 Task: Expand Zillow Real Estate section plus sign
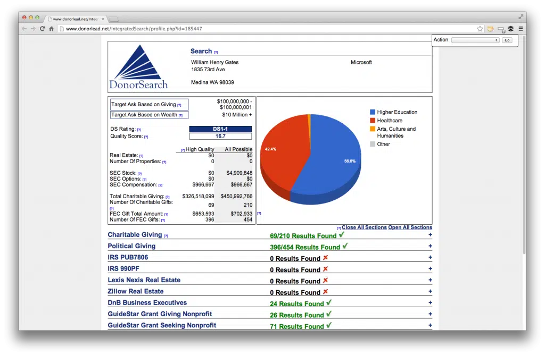coord(430,291)
